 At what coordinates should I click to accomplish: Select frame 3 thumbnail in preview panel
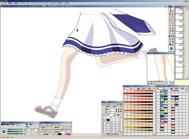click(x=179, y=22)
